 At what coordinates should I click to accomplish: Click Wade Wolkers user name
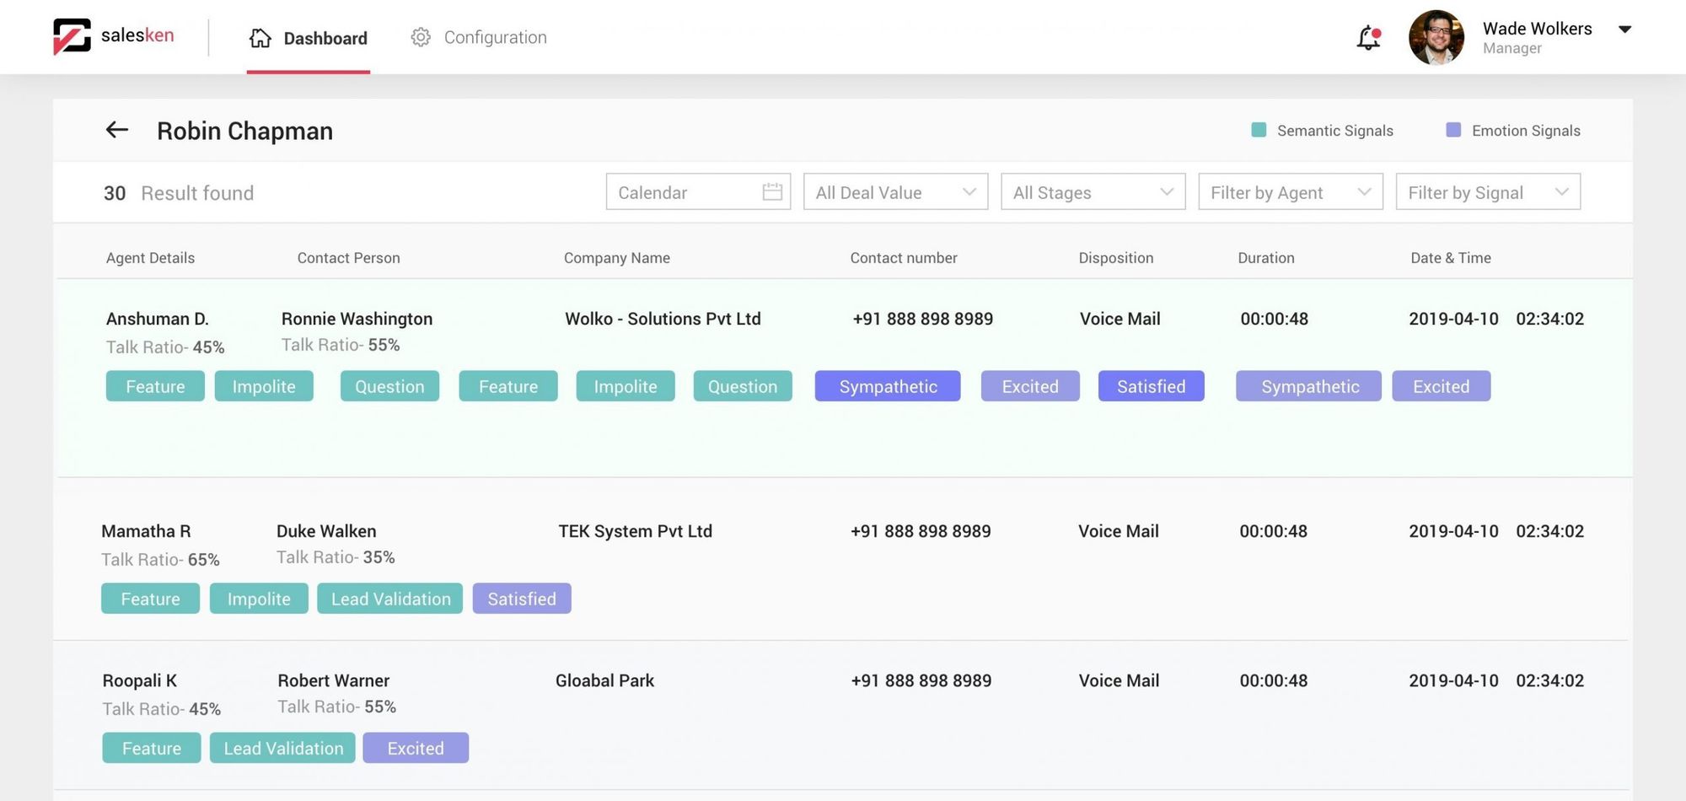coord(1538,29)
